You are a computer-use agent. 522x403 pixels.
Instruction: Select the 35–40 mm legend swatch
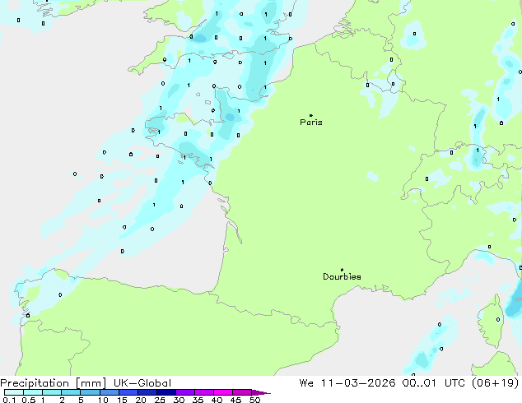coord(203,392)
